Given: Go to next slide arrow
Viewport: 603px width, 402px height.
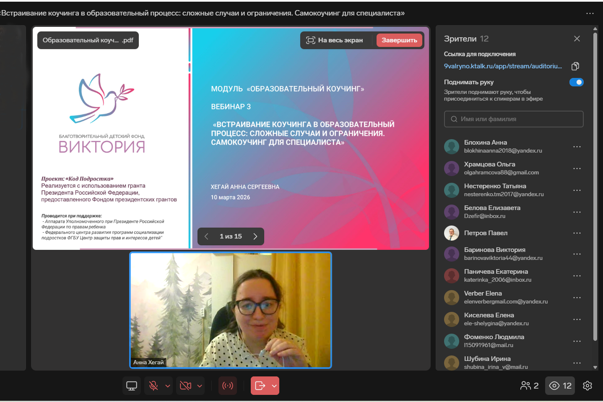Looking at the screenshot, I should [x=255, y=236].
